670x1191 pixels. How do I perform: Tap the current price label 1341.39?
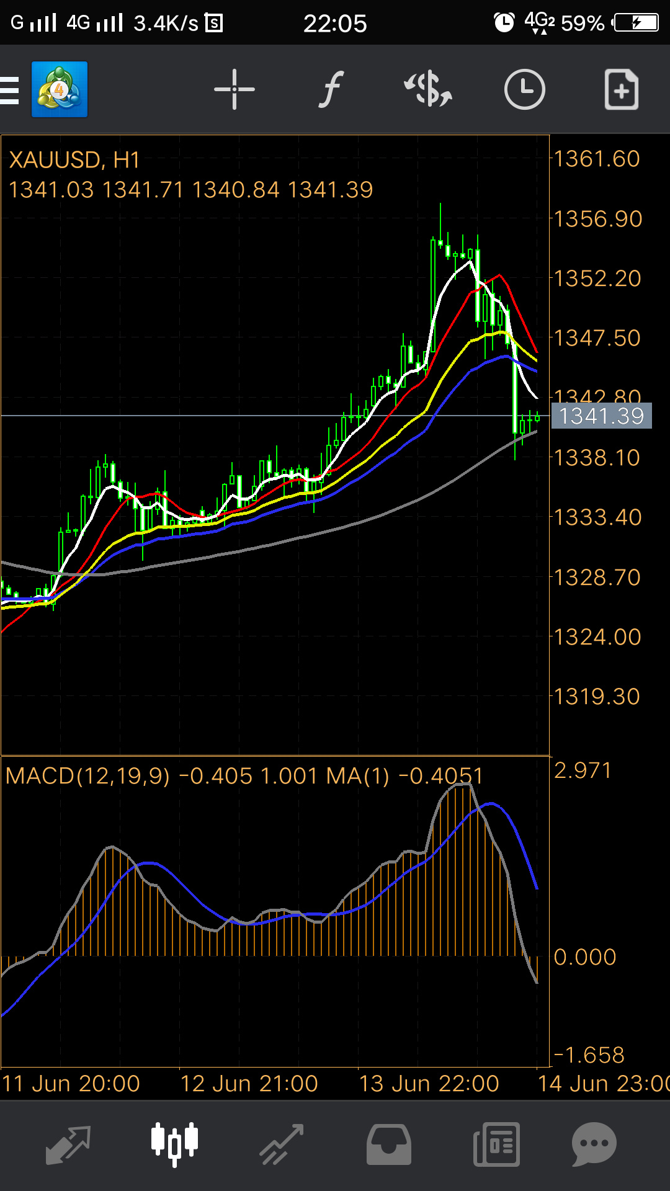[602, 416]
